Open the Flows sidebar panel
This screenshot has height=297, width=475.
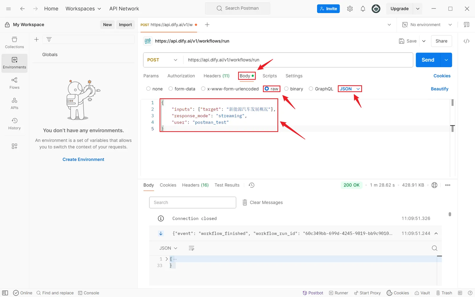[x=15, y=83]
